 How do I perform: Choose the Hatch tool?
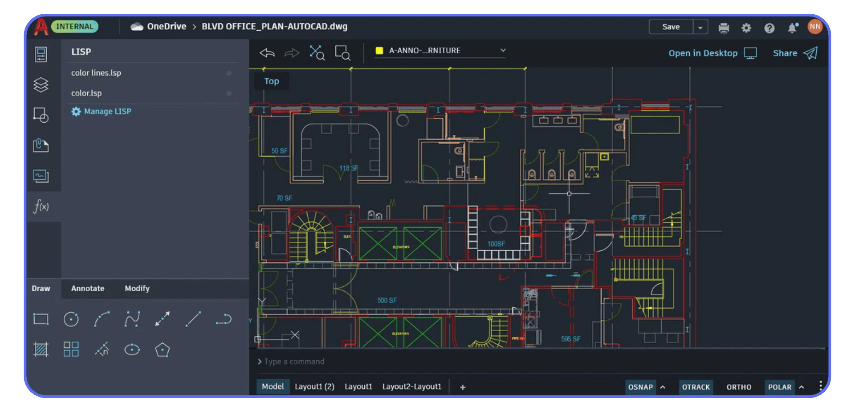pos(41,349)
